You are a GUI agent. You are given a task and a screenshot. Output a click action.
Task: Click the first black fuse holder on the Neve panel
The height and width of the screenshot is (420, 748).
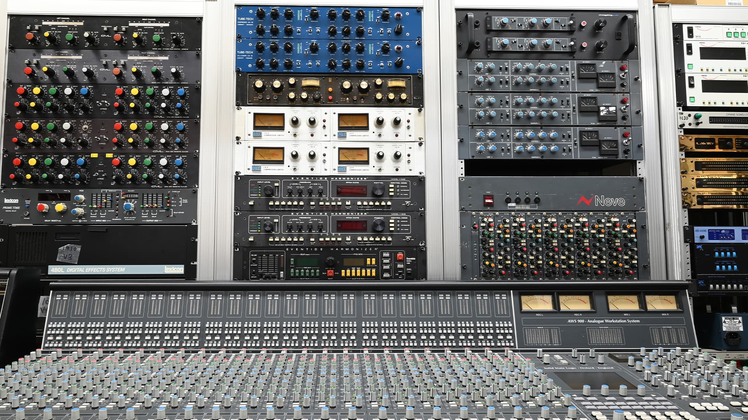[x=508, y=201]
